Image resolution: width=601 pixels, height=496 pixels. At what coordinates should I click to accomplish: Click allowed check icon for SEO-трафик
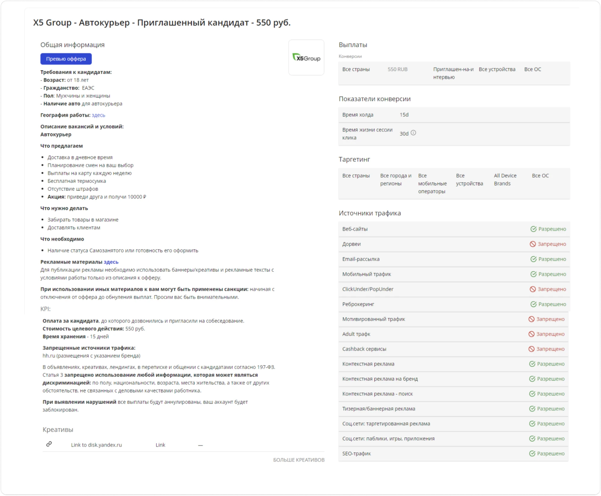point(532,453)
